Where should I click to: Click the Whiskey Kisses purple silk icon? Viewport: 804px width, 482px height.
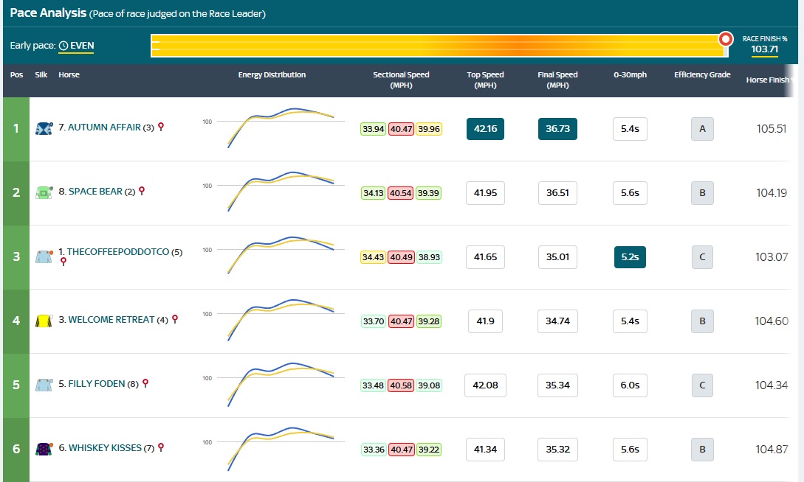click(44, 449)
